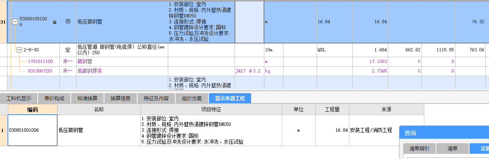Click the 项 type cell in row 31
This screenshot has width=489, height=159.
[68, 22]
